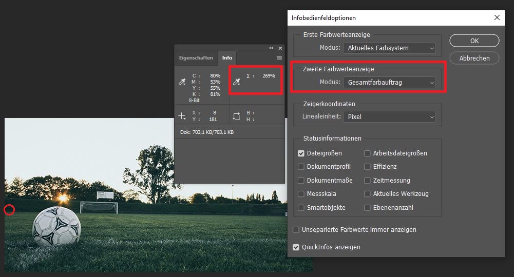
Task: Close the Infobedienfeldoptionen dialog
Action: (497, 18)
